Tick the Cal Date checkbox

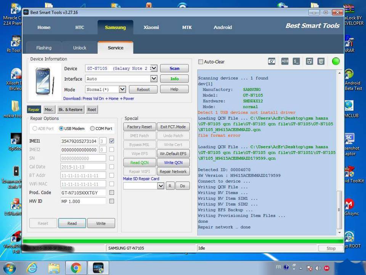112,167
